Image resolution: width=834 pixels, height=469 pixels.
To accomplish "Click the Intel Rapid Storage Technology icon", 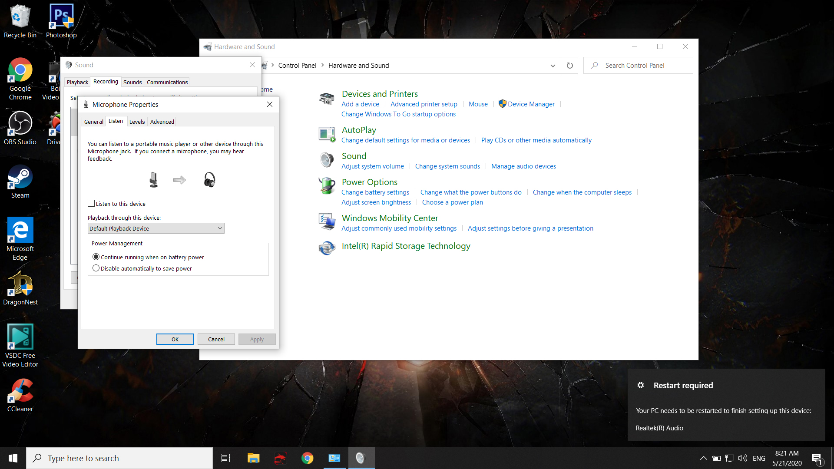I will pyautogui.click(x=327, y=248).
